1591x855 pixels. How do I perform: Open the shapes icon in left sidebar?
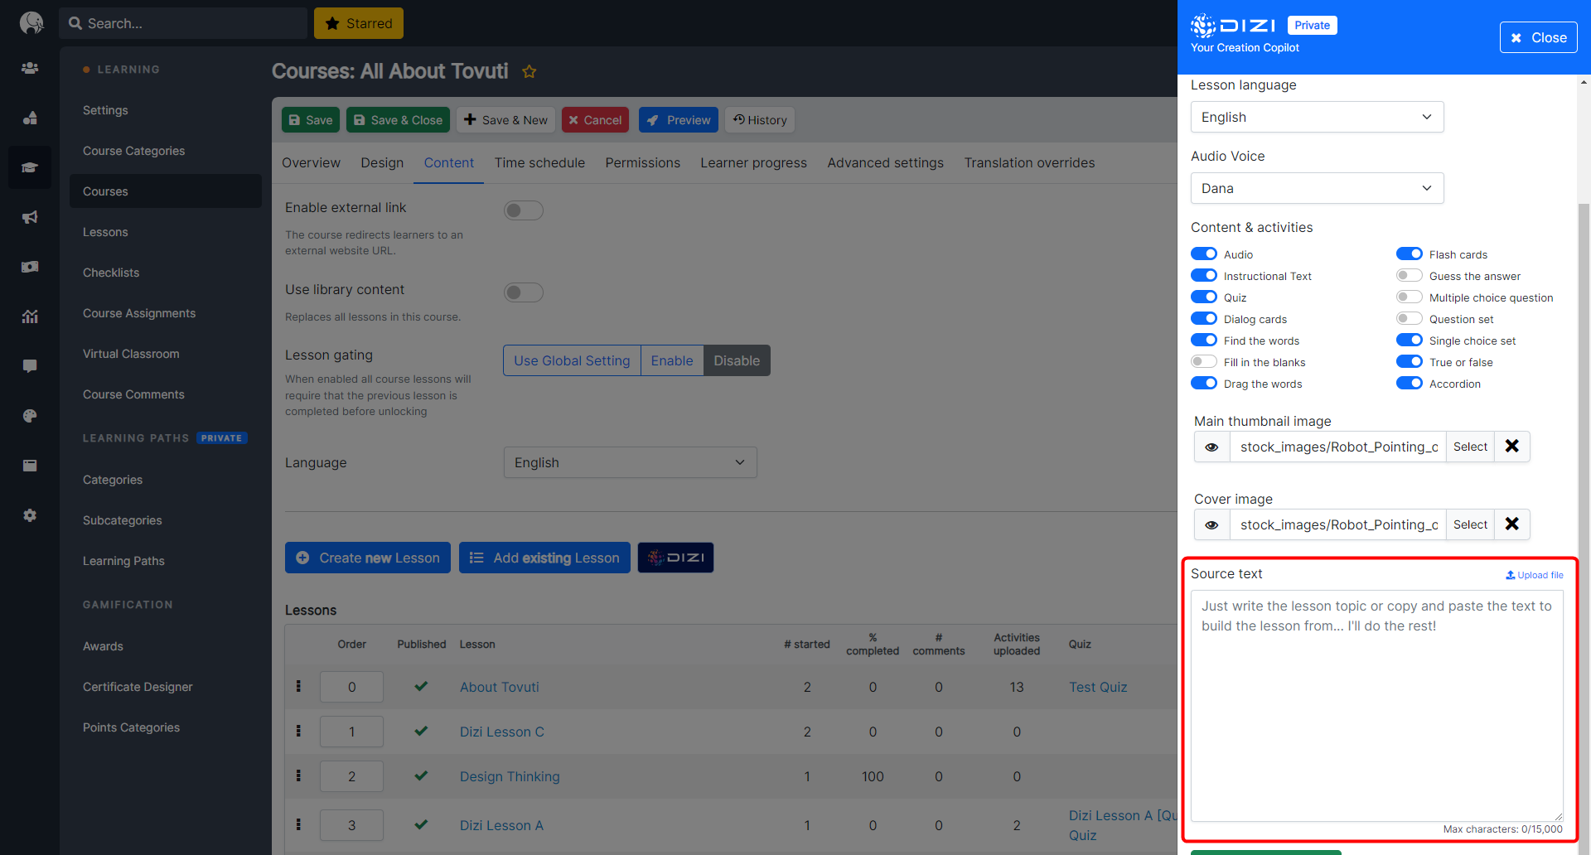[30, 118]
